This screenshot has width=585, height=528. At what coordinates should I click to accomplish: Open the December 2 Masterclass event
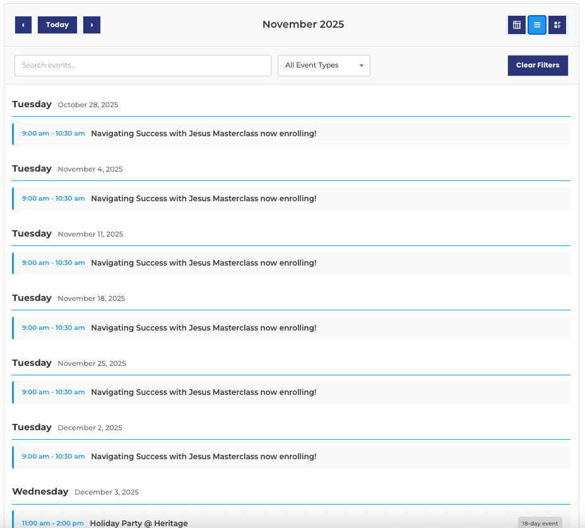[x=203, y=457]
